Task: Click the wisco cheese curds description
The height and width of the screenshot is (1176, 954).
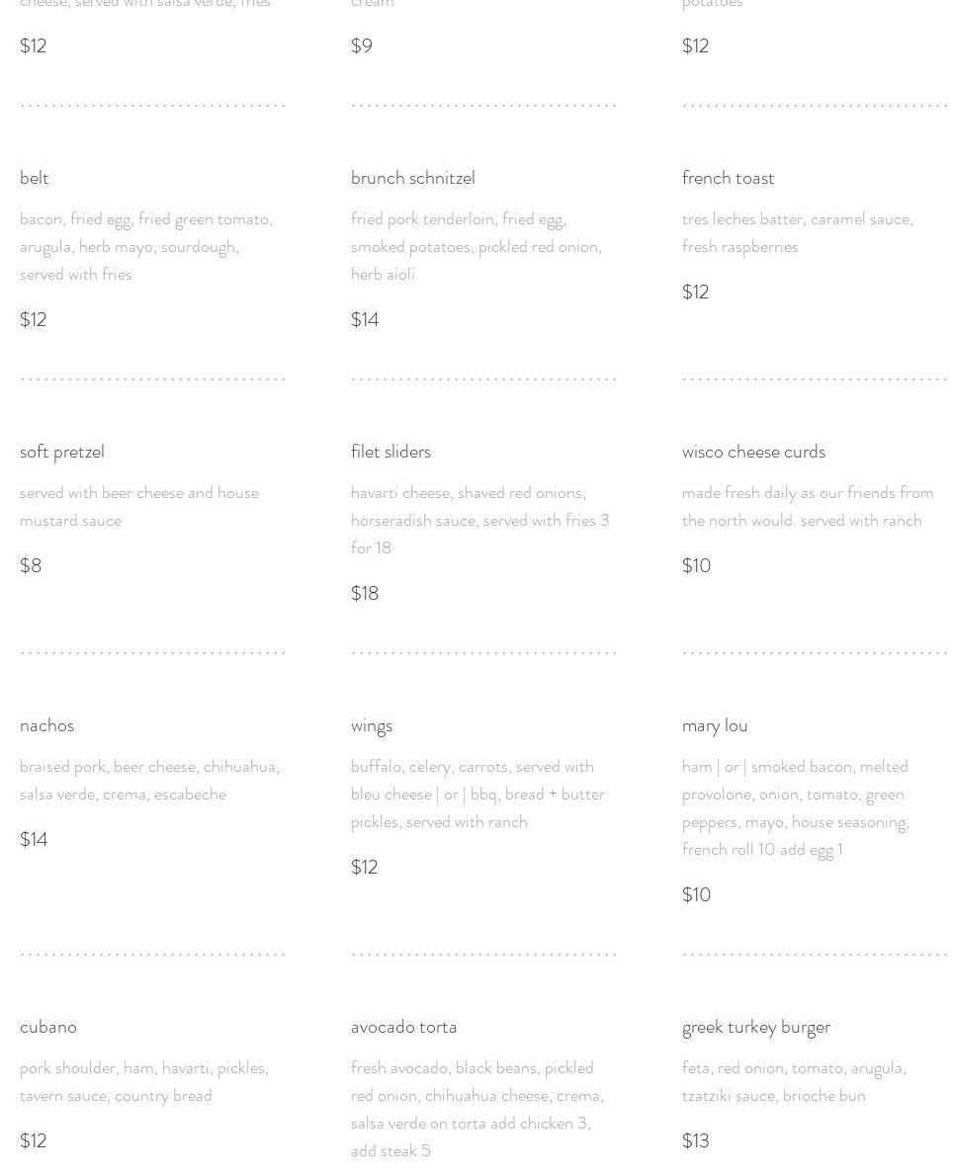Action: pyautogui.click(x=808, y=506)
